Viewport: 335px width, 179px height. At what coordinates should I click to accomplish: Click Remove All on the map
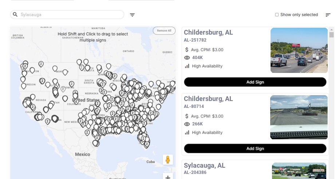coord(164,31)
